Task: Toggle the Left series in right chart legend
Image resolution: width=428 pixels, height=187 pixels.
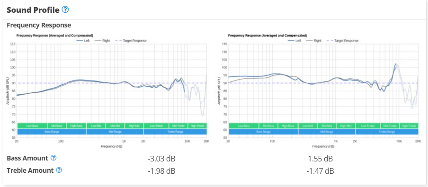Action: 294,41
